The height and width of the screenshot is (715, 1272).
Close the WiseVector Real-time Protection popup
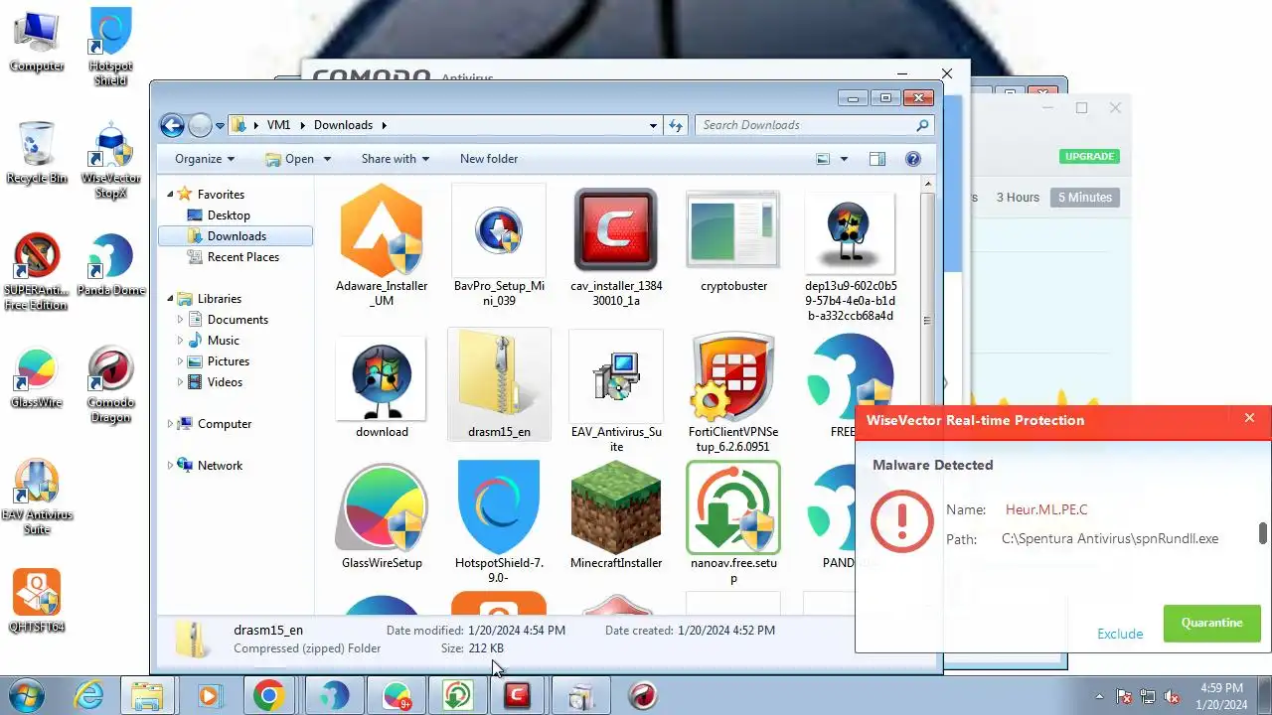click(x=1249, y=418)
